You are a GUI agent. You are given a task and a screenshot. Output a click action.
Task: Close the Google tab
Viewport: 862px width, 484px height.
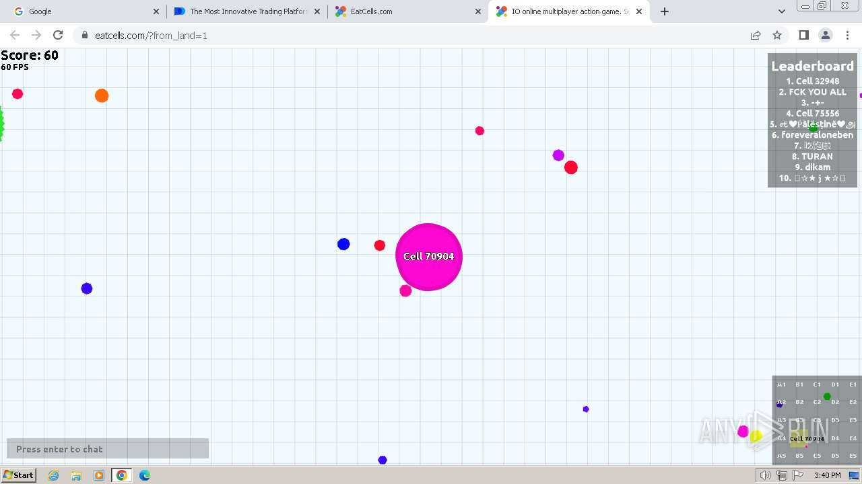pos(156,11)
